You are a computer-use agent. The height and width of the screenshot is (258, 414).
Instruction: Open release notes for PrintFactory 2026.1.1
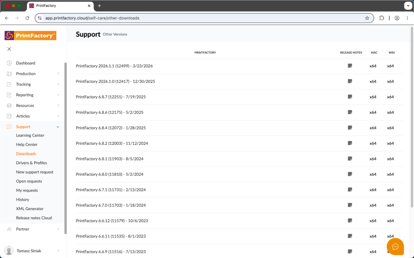tap(350, 66)
